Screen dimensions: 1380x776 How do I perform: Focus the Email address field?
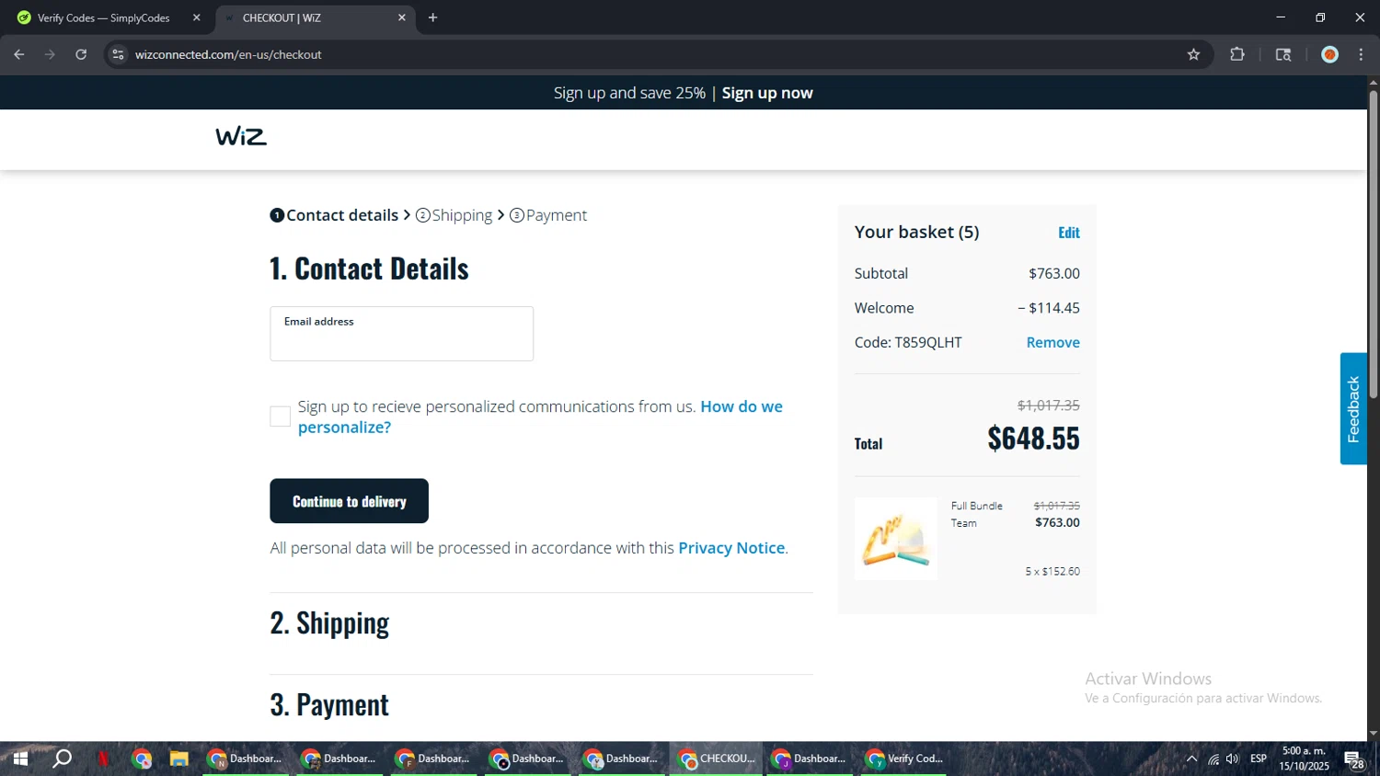tap(401, 334)
